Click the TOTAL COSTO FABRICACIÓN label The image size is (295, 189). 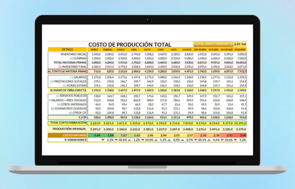coord(68,123)
